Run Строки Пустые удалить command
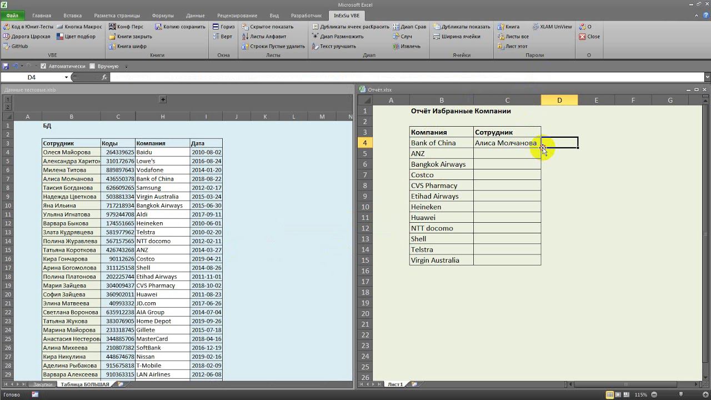The image size is (711, 400). pos(273,46)
